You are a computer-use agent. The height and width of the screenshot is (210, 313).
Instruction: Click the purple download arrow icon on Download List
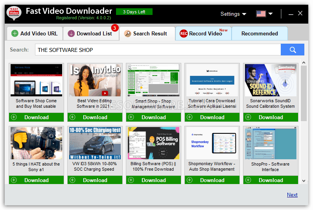pyautogui.click(x=71, y=33)
